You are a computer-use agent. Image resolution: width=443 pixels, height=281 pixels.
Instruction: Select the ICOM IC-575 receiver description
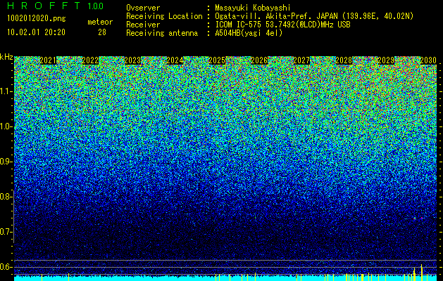[x=282, y=25]
